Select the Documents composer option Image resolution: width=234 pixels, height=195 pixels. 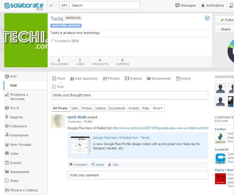tap(159, 79)
